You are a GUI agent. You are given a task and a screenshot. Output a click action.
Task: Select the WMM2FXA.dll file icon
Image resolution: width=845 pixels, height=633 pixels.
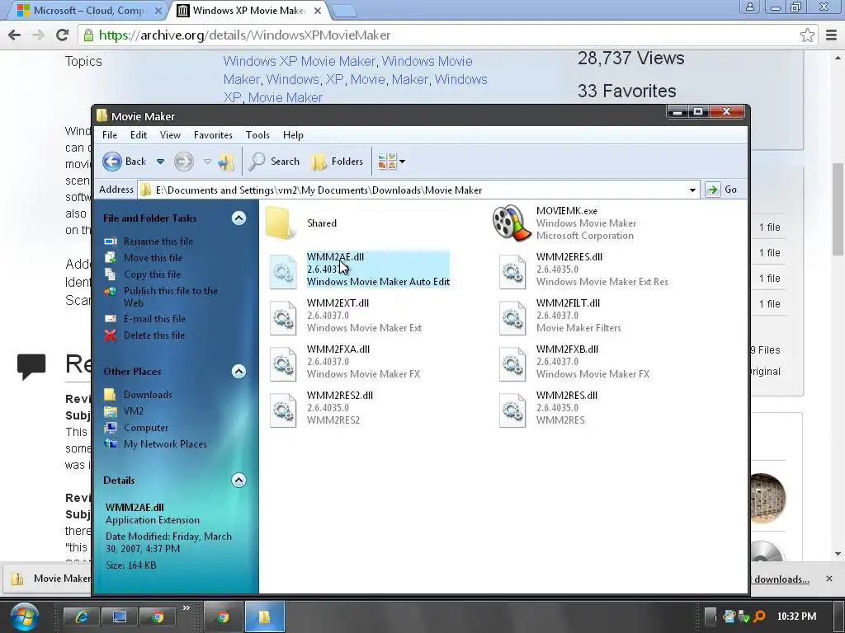(283, 363)
